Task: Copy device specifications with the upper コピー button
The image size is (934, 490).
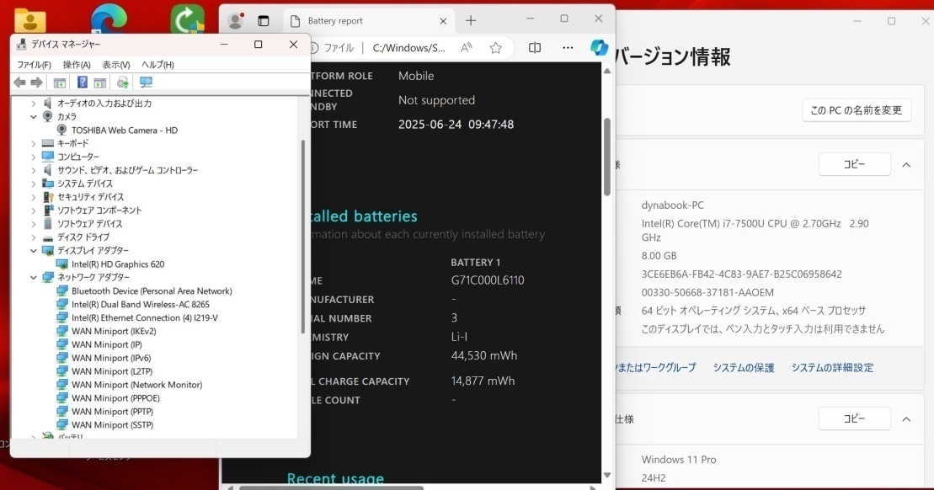Action: coord(854,164)
